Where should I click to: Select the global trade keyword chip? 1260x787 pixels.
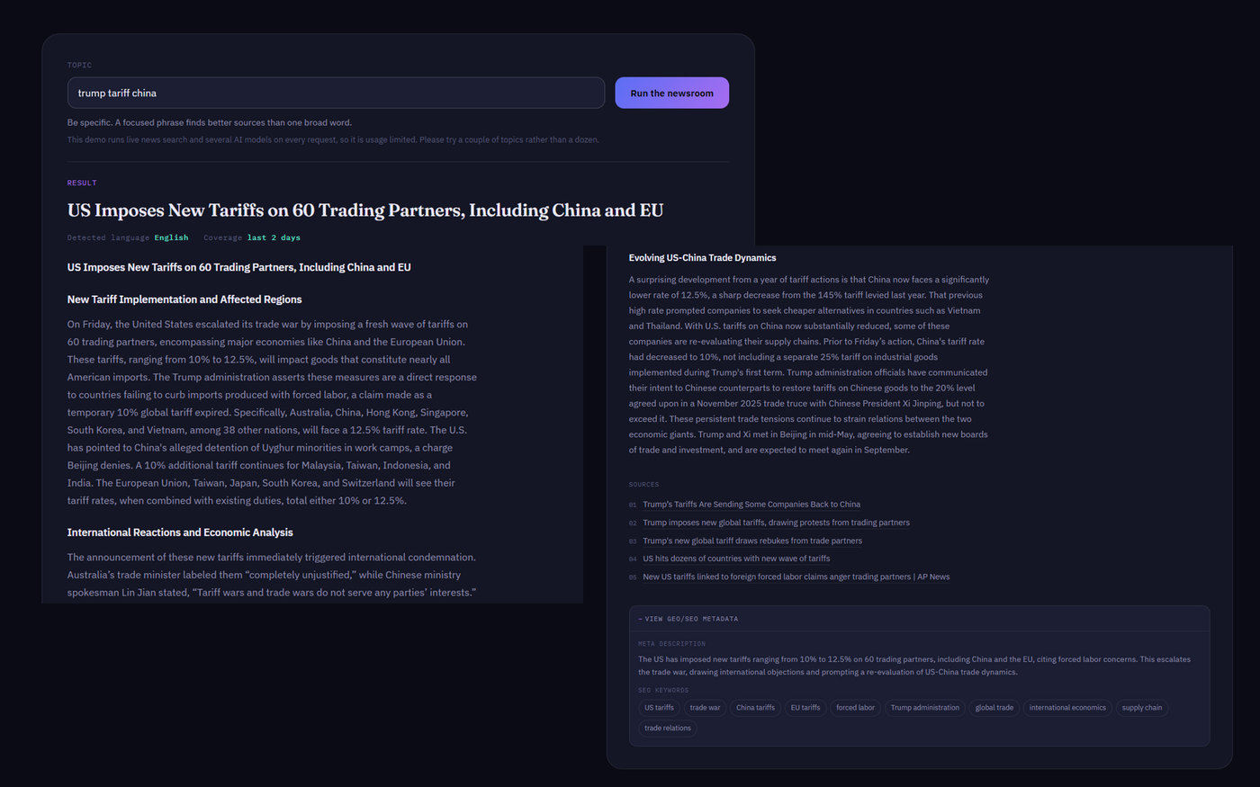point(994,708)
